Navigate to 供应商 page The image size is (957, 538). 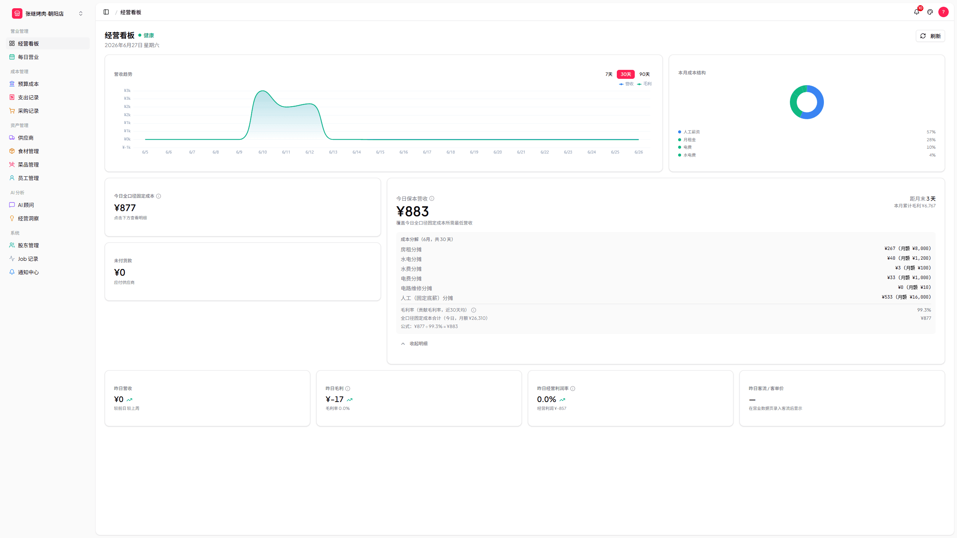point(48,137)
